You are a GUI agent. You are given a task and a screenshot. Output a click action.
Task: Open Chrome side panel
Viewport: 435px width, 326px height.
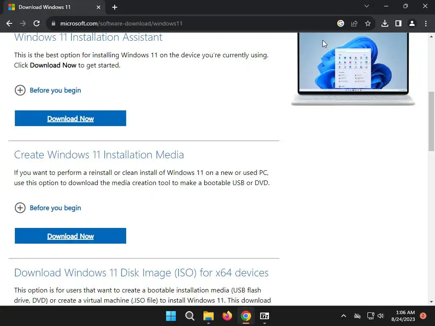[x=398, y=24]
